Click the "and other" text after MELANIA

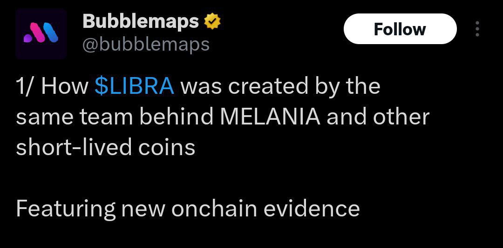click(x=378, y=117)
